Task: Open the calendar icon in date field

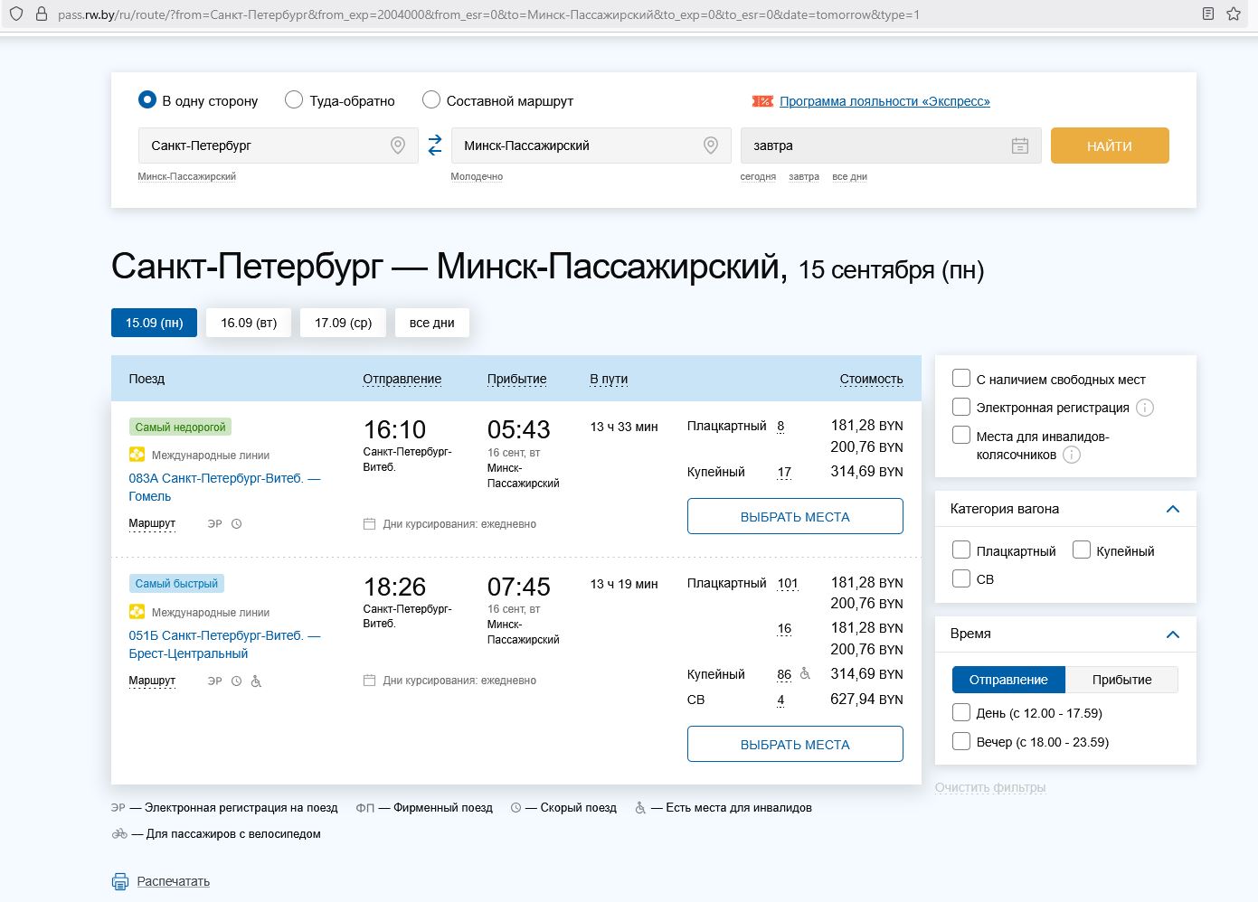Action: 1020,146
